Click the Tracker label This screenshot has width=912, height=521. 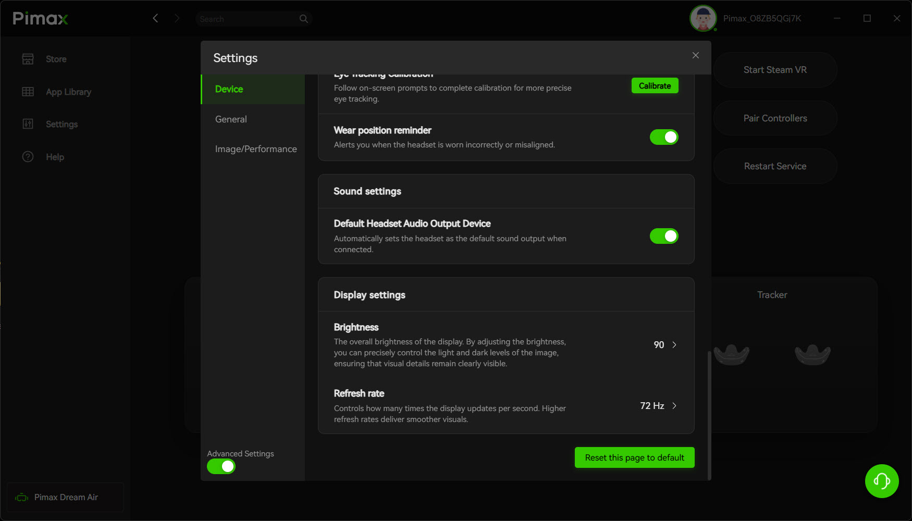click(x=772, y=295)
